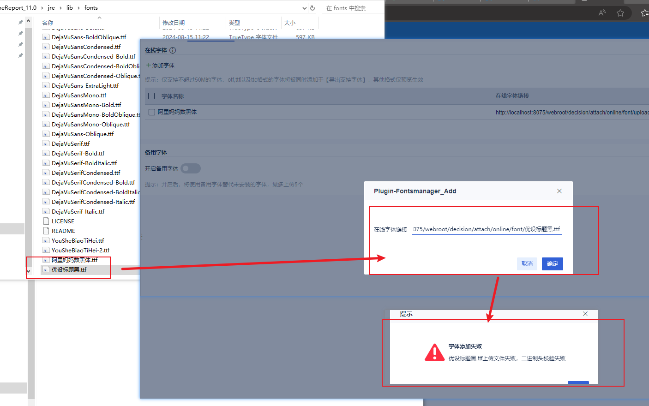Click the font icon of DejaVuSans-ExtraLight.ttf
Viewport: 649px width, 406px height.
(x=46, y=85)
